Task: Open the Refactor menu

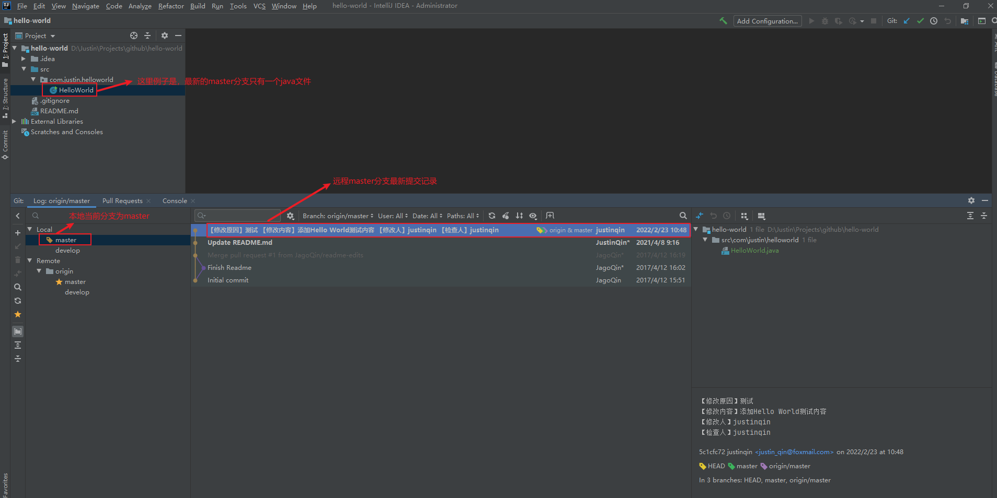Action: coord(171,6)
